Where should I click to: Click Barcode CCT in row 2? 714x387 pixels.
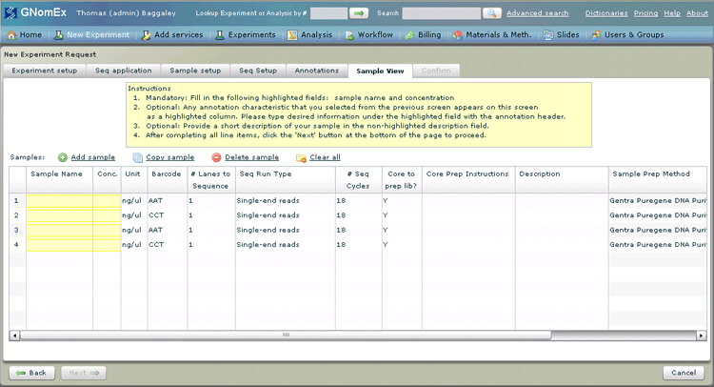click(x=156, y=215)
